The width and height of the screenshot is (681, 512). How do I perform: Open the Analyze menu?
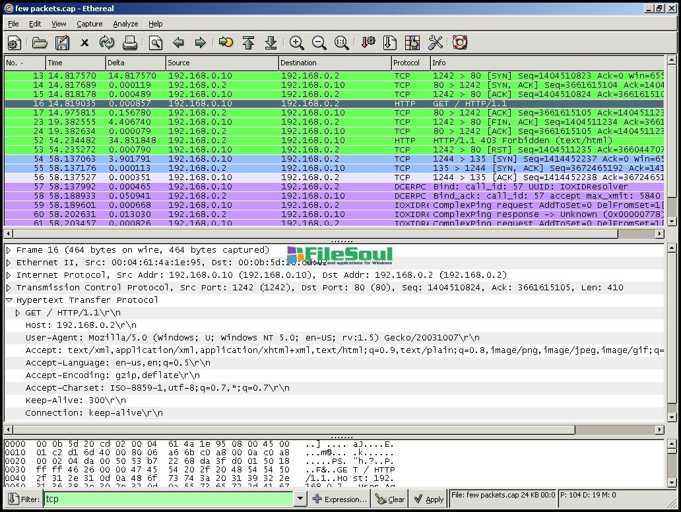pyautogui.click(x=125, y=24)
